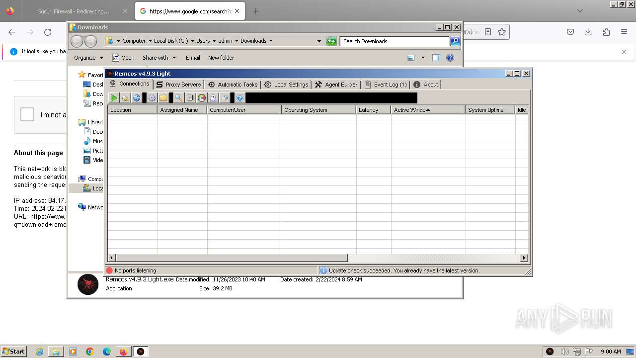Go back in Firefox using the back arrow

[x=12, y=32]
